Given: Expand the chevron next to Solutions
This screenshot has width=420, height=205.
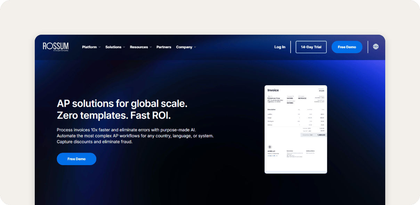Looking at the screenshot, I should pos(124,47).
